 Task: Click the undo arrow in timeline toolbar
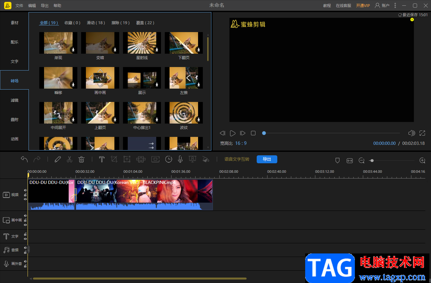click(x=24, y=159)
